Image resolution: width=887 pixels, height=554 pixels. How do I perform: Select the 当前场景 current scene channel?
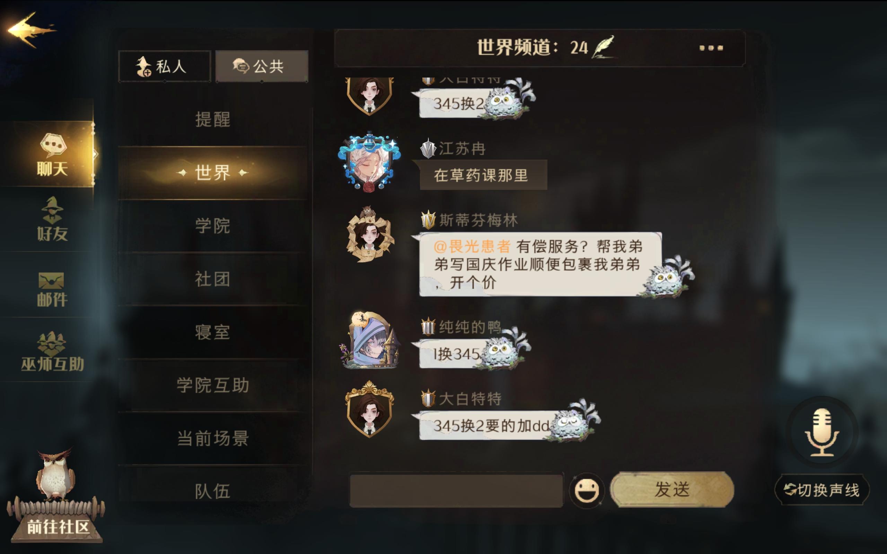click(213, 438)
